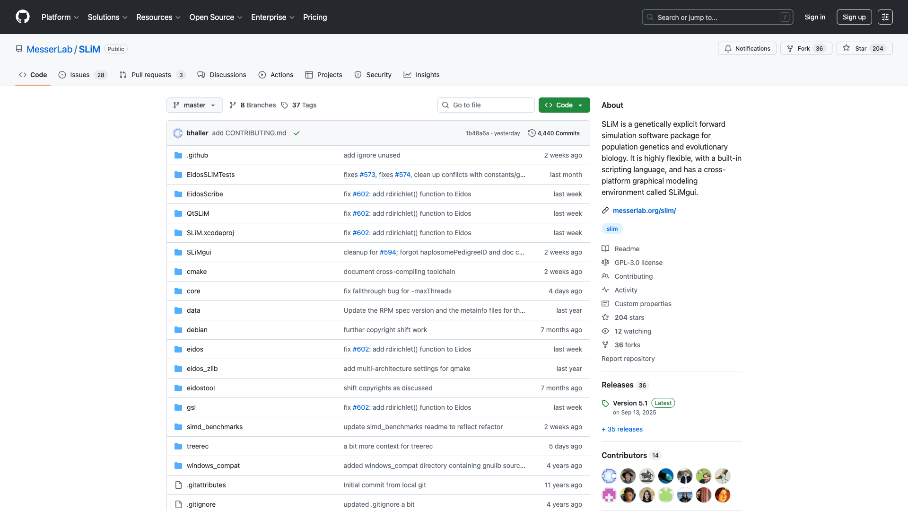Open the messerlab.org/slim/ link
The image size is (908, 511).
[644, 211]
